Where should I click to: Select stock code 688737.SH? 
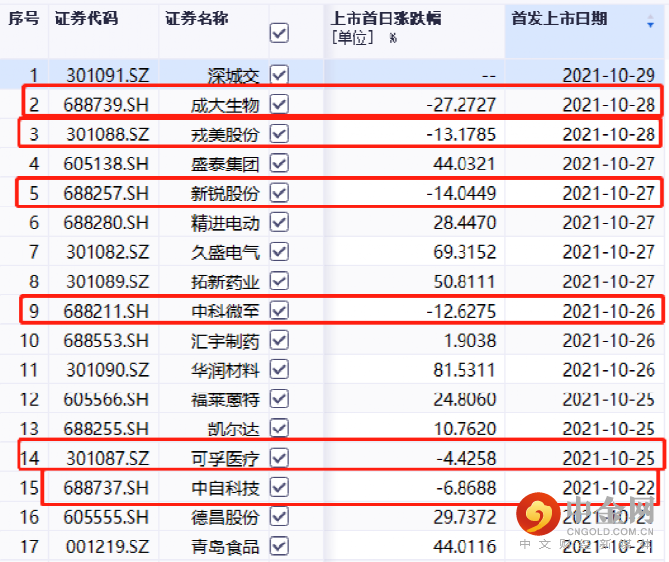106,488
